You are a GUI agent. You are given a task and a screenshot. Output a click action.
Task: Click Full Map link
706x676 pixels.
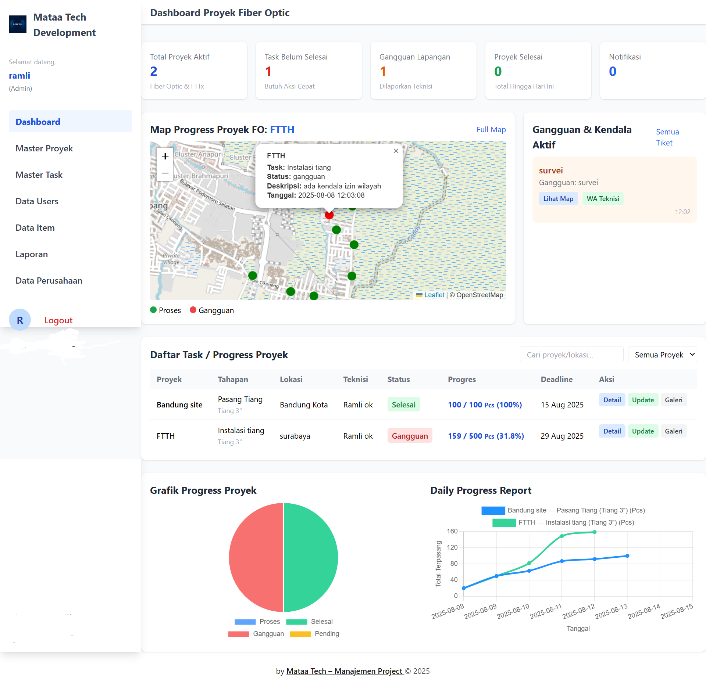[491, 130]
